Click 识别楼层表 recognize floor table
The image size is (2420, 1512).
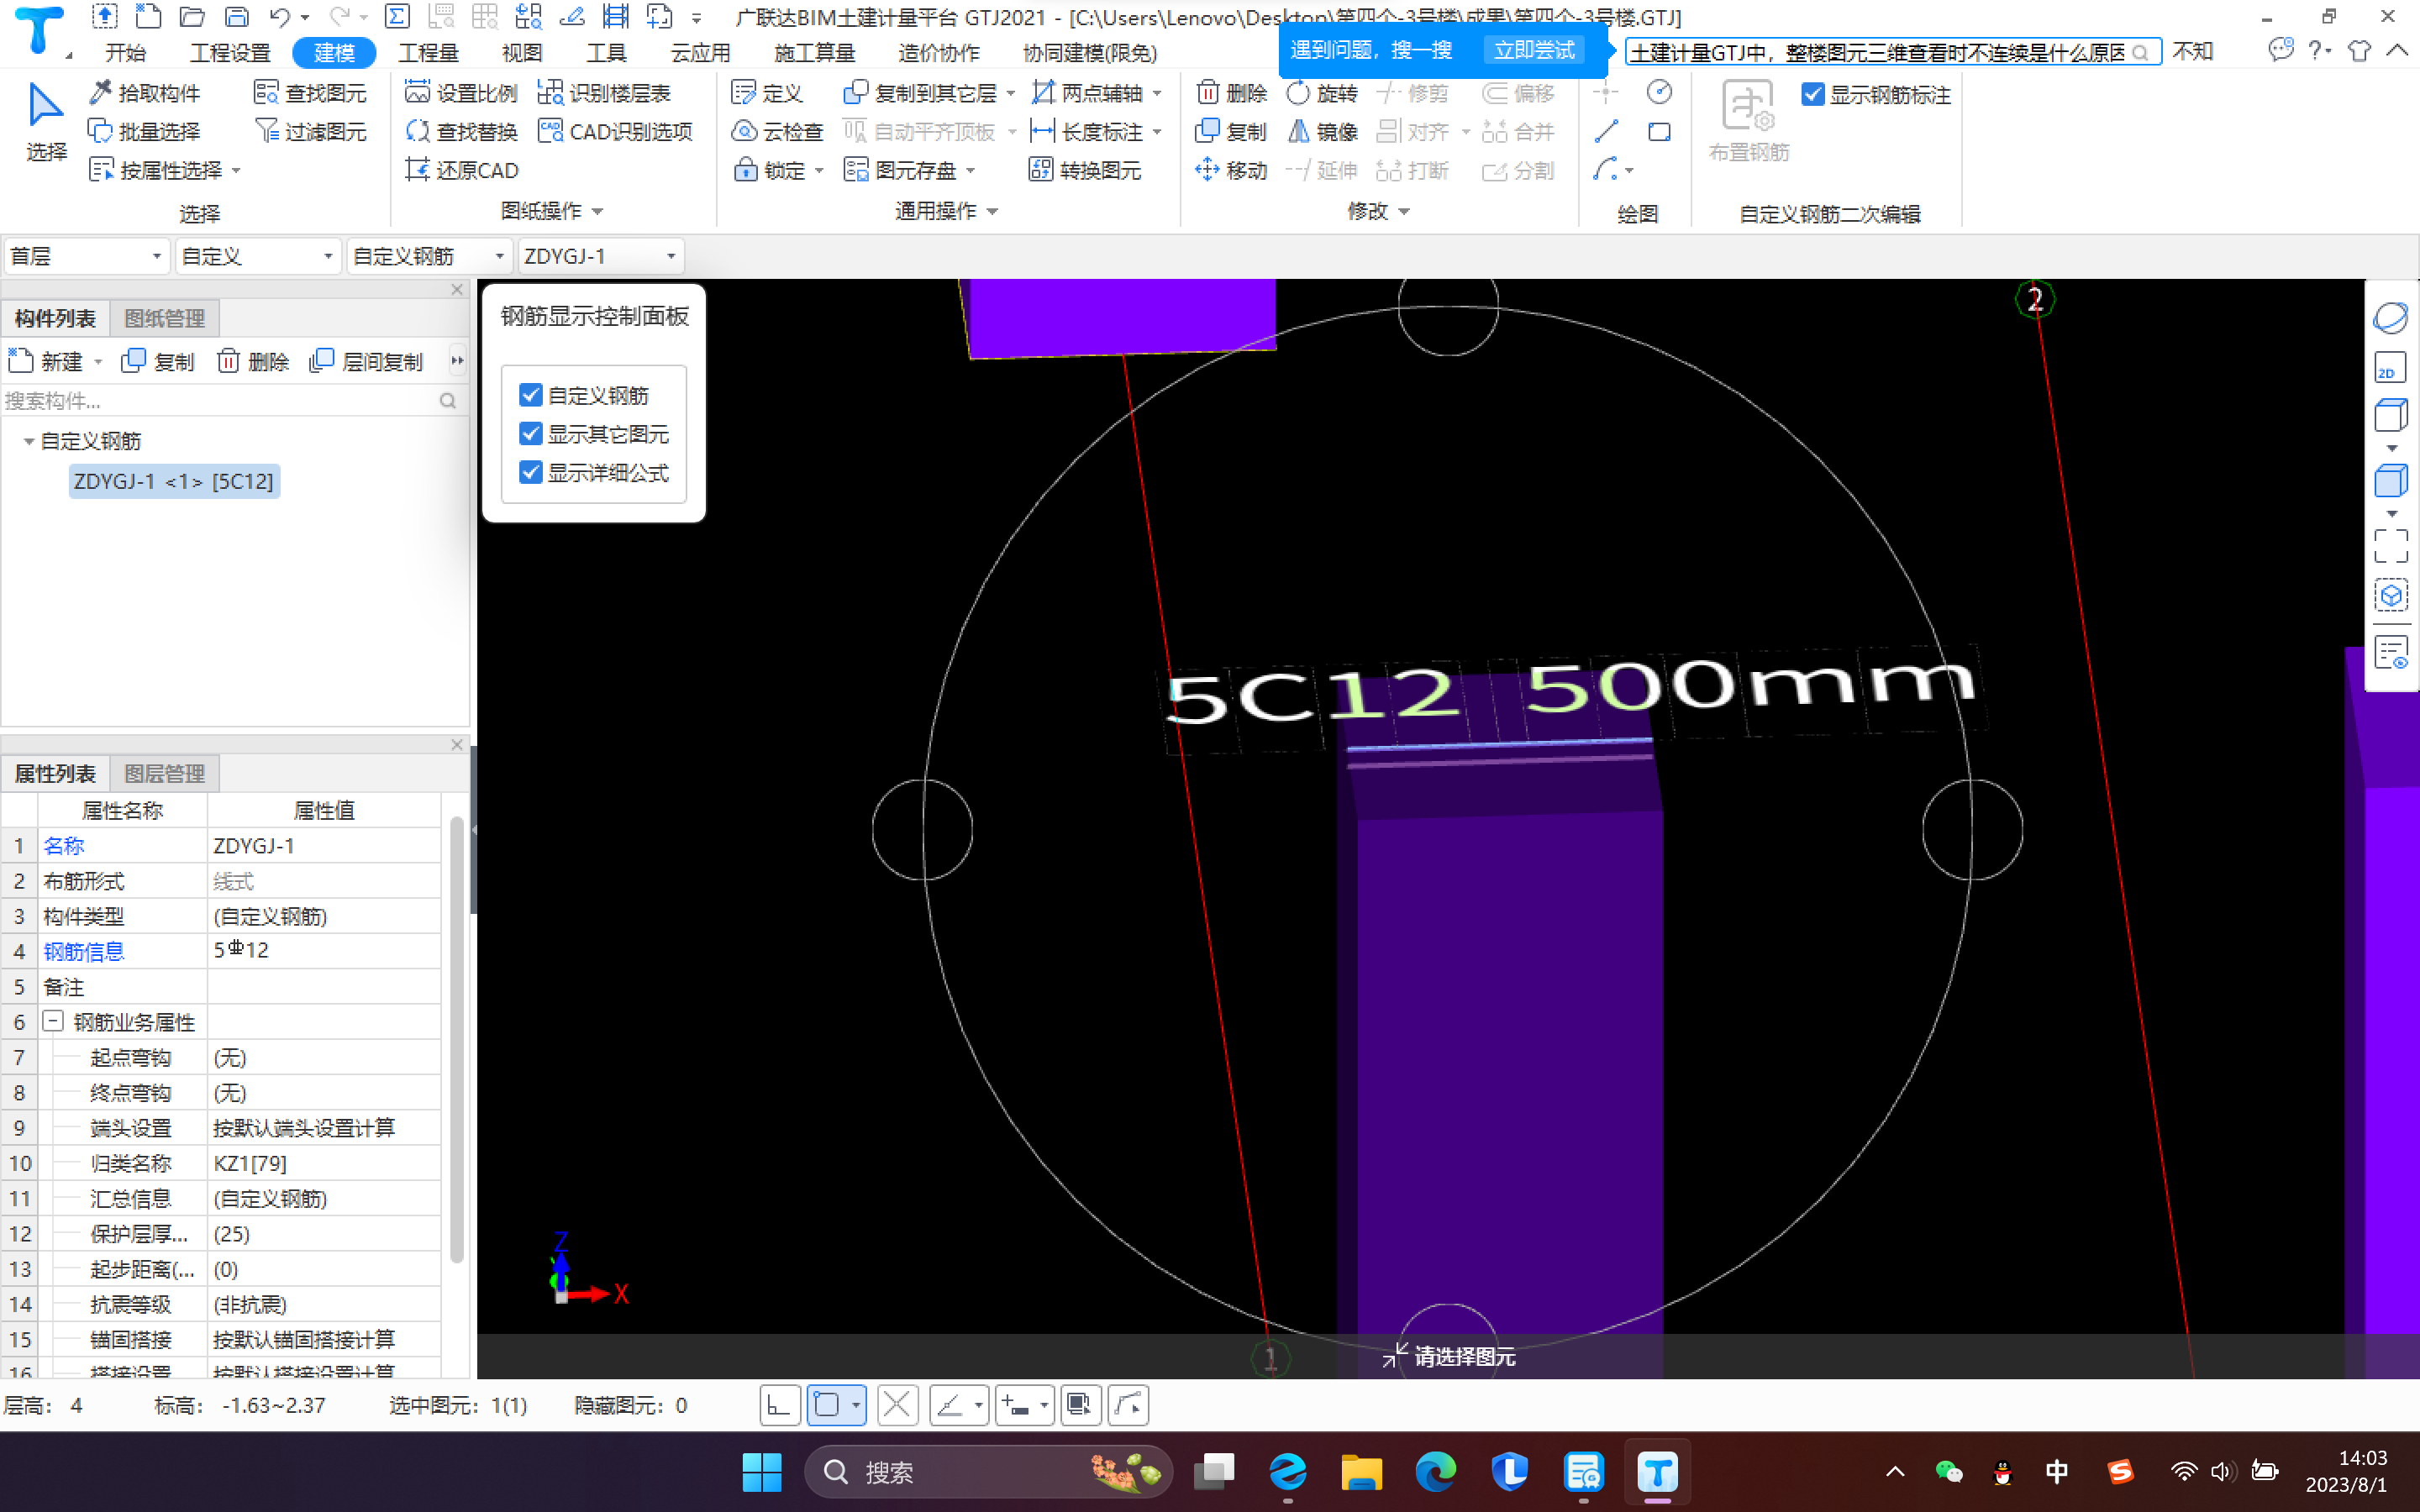click(x=605, y=93)
